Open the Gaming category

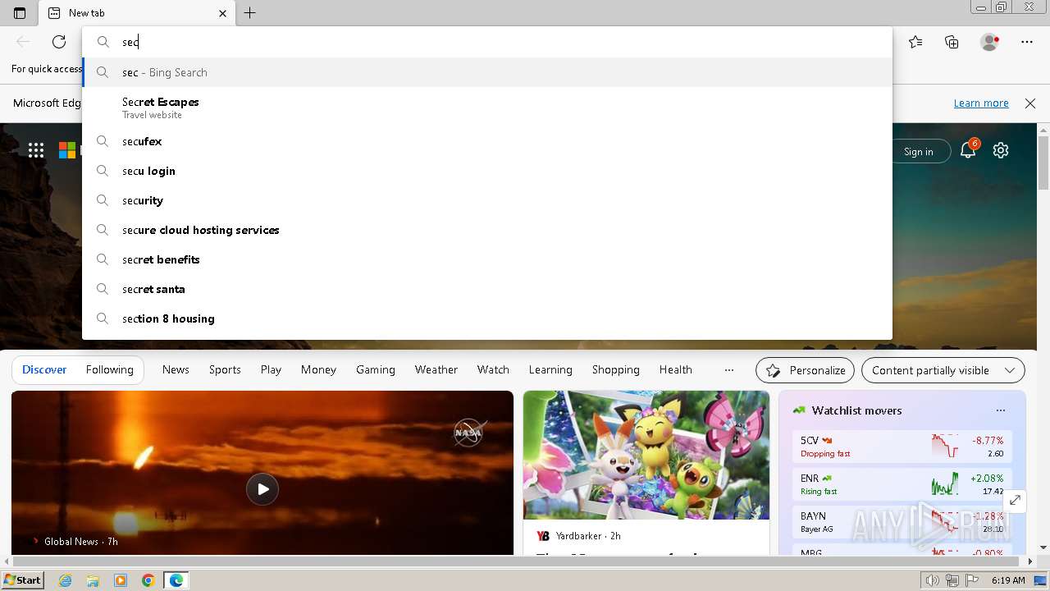click(x=376, y=369)
